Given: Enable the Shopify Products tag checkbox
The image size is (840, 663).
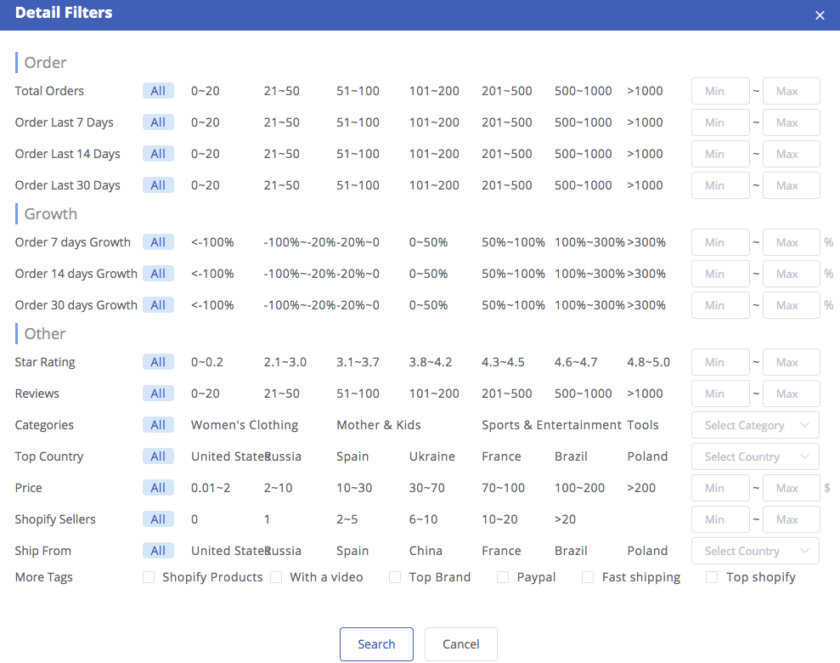Looking at the screenshot, I should click(149, 577).
